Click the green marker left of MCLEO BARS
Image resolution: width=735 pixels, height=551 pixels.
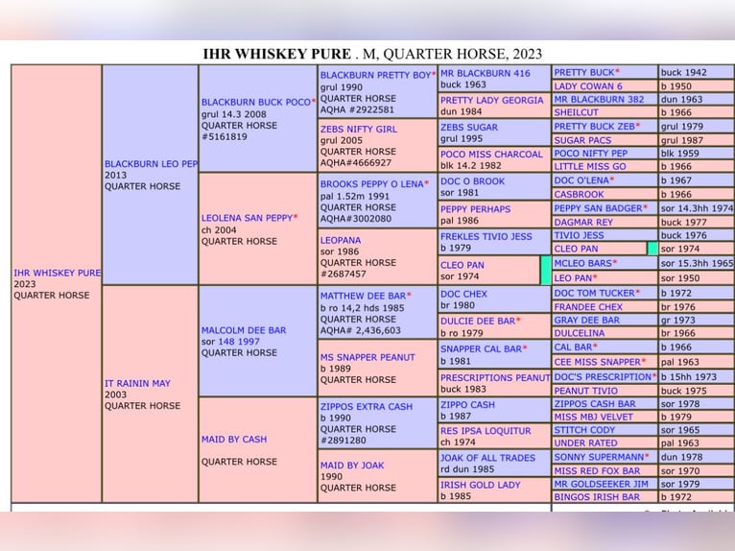pos(546,271)
